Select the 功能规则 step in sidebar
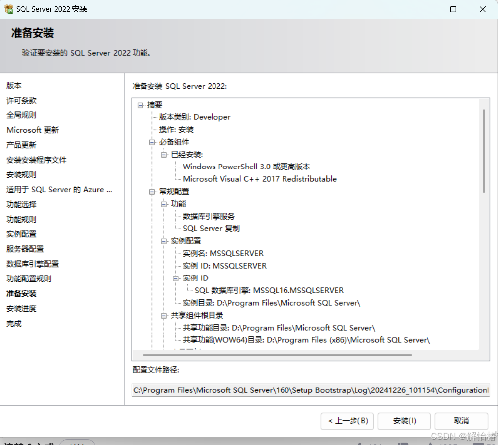 tap(21, 220)
